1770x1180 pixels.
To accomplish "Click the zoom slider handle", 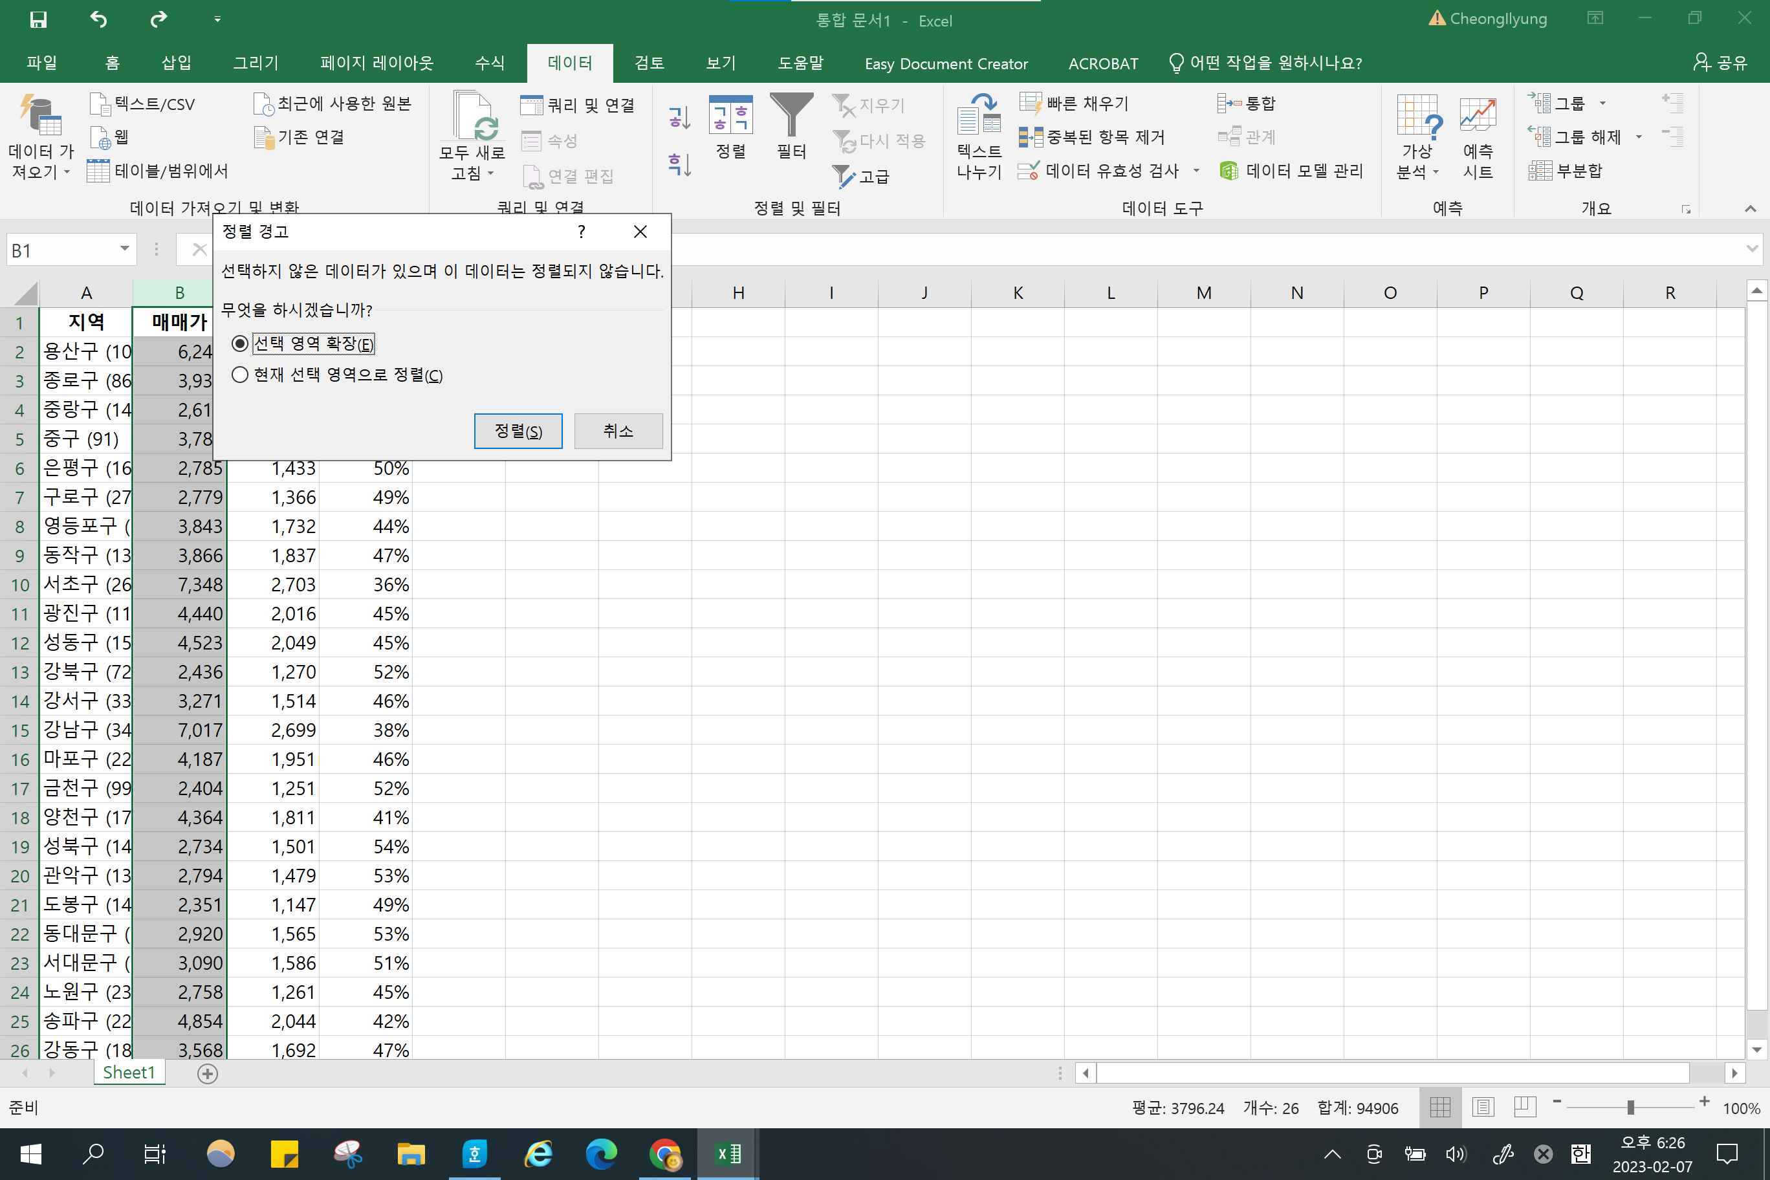I will point(1630,1107).
